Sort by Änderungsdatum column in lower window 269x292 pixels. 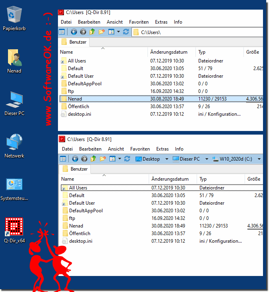[173, 179]
